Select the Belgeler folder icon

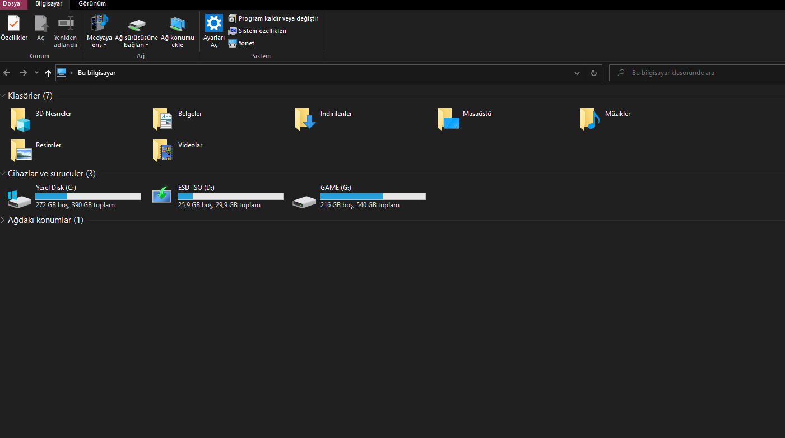[x=163, y=119]
